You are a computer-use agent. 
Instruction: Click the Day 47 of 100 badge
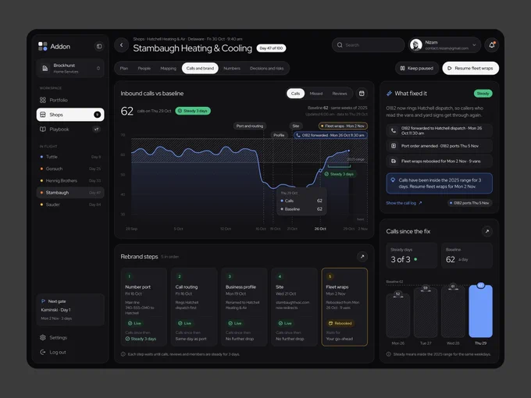point(271,48)
